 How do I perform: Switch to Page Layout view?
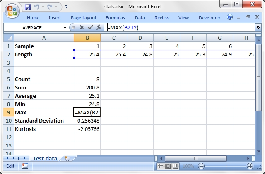coord(168,166)
